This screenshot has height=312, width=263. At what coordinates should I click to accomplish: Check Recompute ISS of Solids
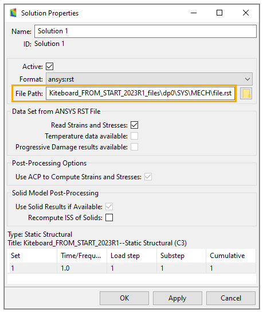point(109,218)
